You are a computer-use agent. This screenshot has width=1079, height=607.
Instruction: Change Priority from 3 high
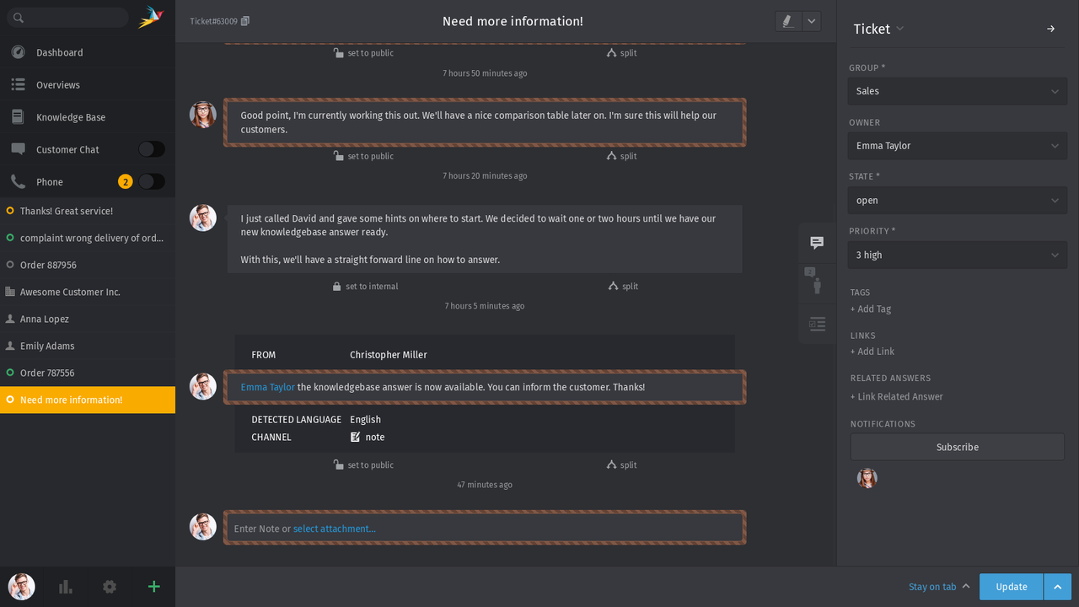click(957, 255)
